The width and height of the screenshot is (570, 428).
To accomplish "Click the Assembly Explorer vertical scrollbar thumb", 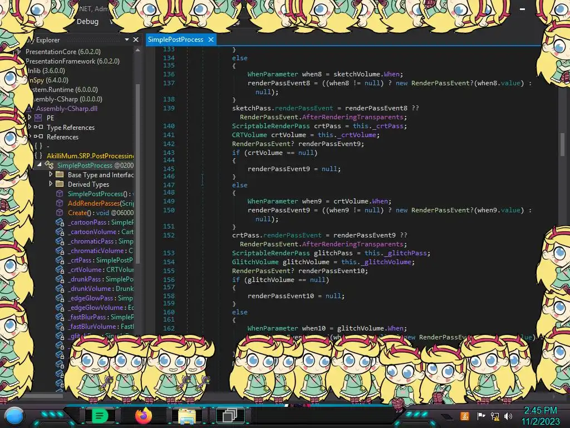I will (x=138, y=173).
